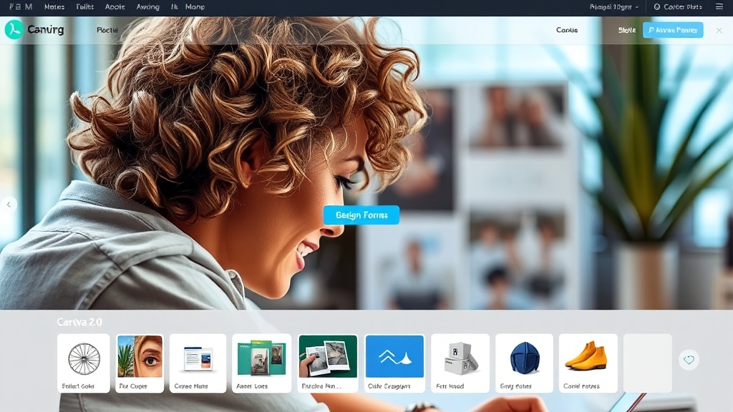Select the blue helmet icon card
733x412 pixels.
(524, 363)
